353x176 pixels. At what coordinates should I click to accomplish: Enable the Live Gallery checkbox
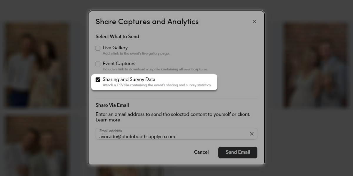click(98, 48)
